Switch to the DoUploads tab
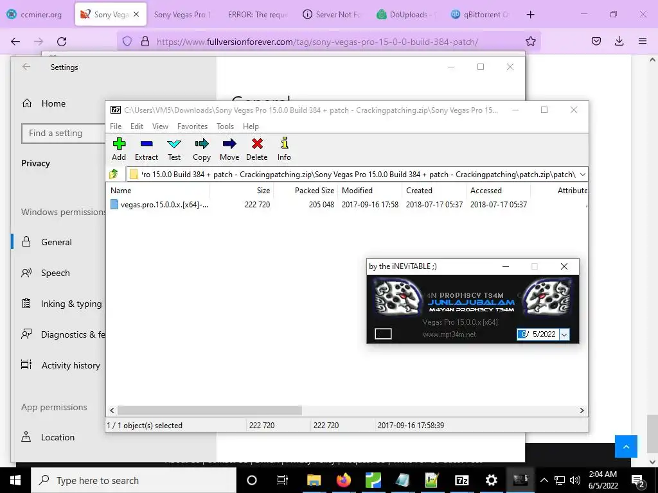658x493 pixels. [x=407, y=15]
